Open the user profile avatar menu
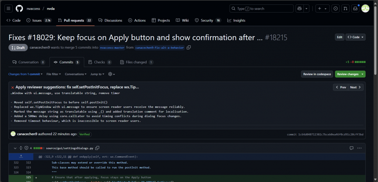This screenshot has height=182, width=378. tap(365, 8)
